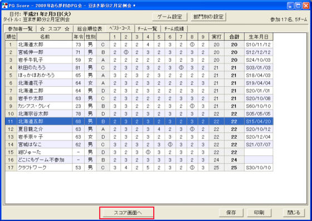This screenshot has width=312, height=221.
Task: Click the 順位 column header
Action: (11, 37)
